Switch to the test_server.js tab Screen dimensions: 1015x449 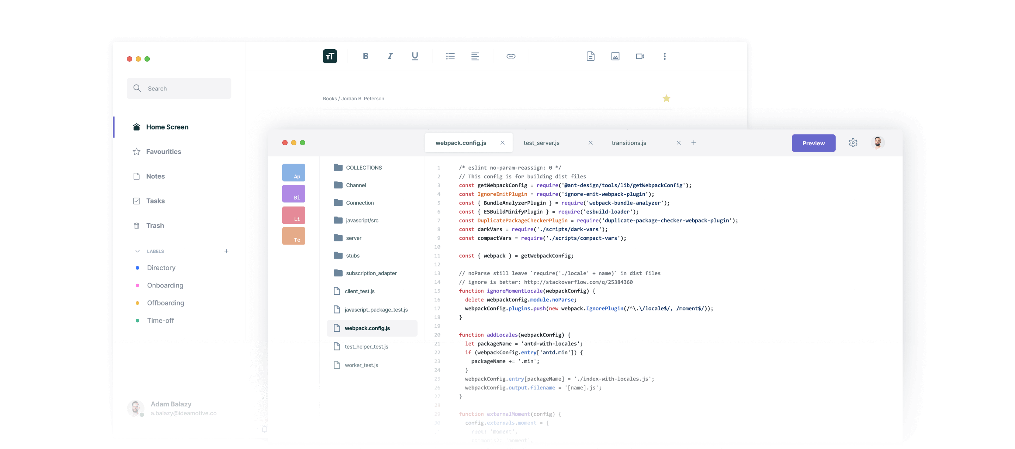pos(541,143)
